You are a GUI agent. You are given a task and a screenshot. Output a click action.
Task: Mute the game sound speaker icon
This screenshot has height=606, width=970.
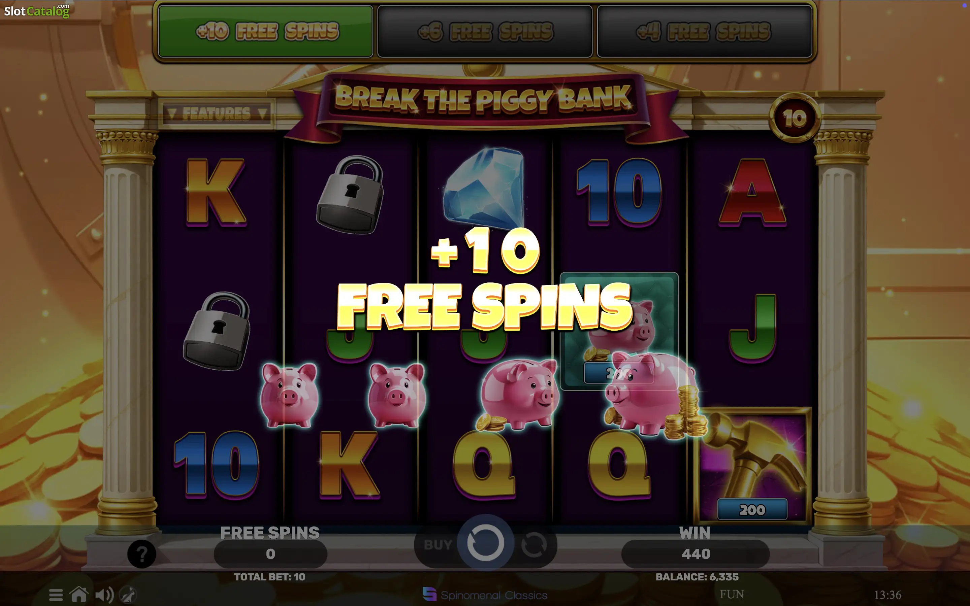(x=104, y=595)
